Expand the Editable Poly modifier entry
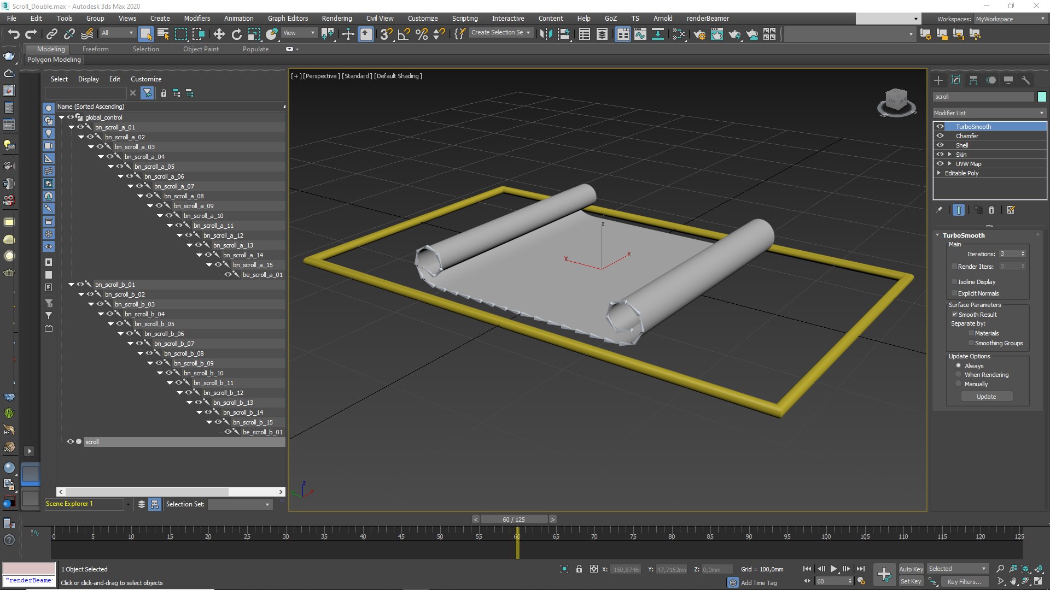 (939, 173)
